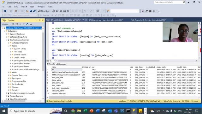Switch to the SQLQuery1.sql tab
This screenshot has width=202, height=114.
(x=148, y=20)
